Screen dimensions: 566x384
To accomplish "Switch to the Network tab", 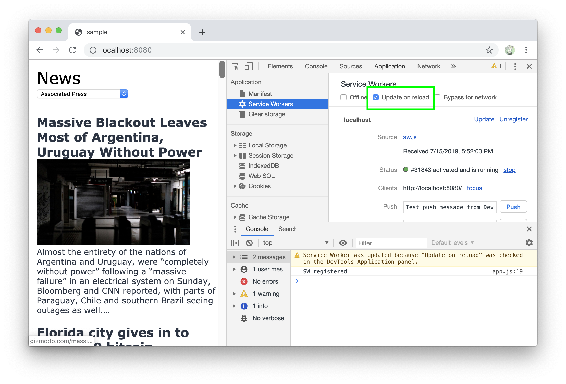I will click(428, 66).
